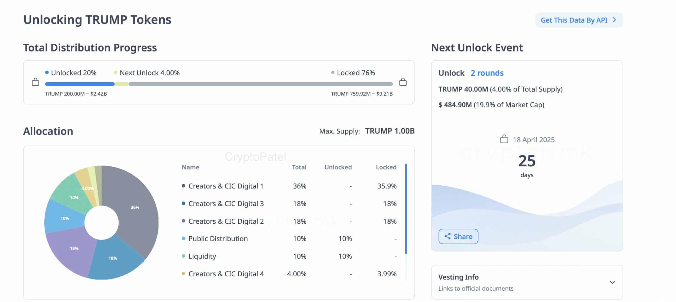Expand the Vesting Info chevron
The width and height of the screenshot is (676, 302).
coord(612,282)
